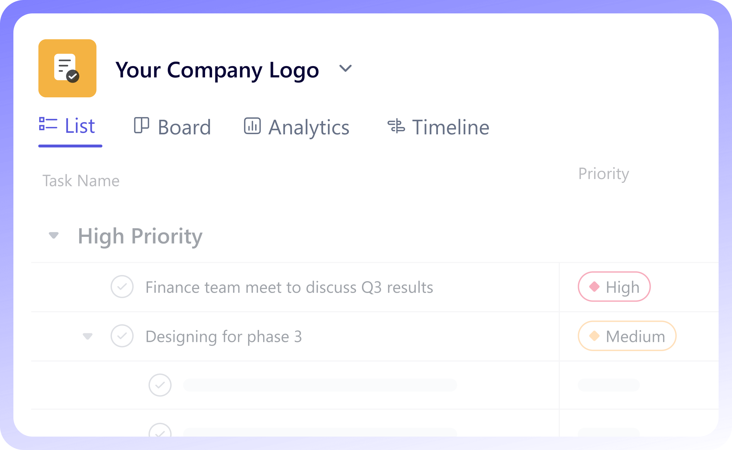Click the Analytics chart icon

point(252,126)
